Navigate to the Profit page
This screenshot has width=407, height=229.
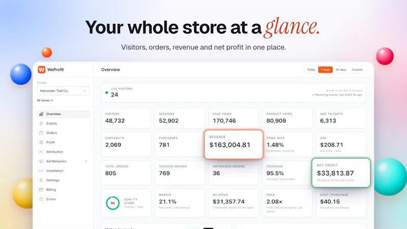[63, 142]
